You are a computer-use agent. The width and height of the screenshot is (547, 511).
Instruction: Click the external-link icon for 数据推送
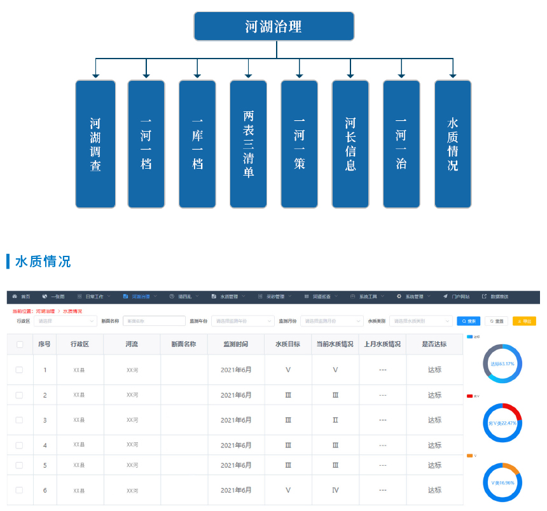(x=484, y=297)
